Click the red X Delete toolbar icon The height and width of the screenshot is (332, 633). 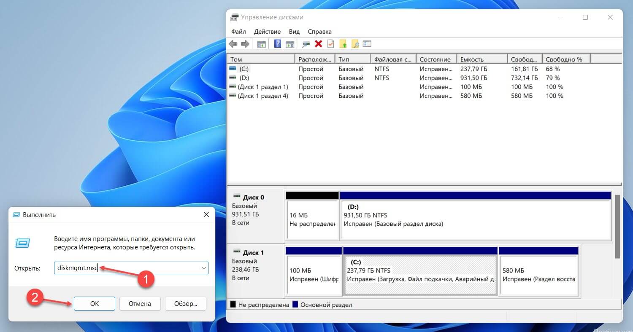point(319,44)
